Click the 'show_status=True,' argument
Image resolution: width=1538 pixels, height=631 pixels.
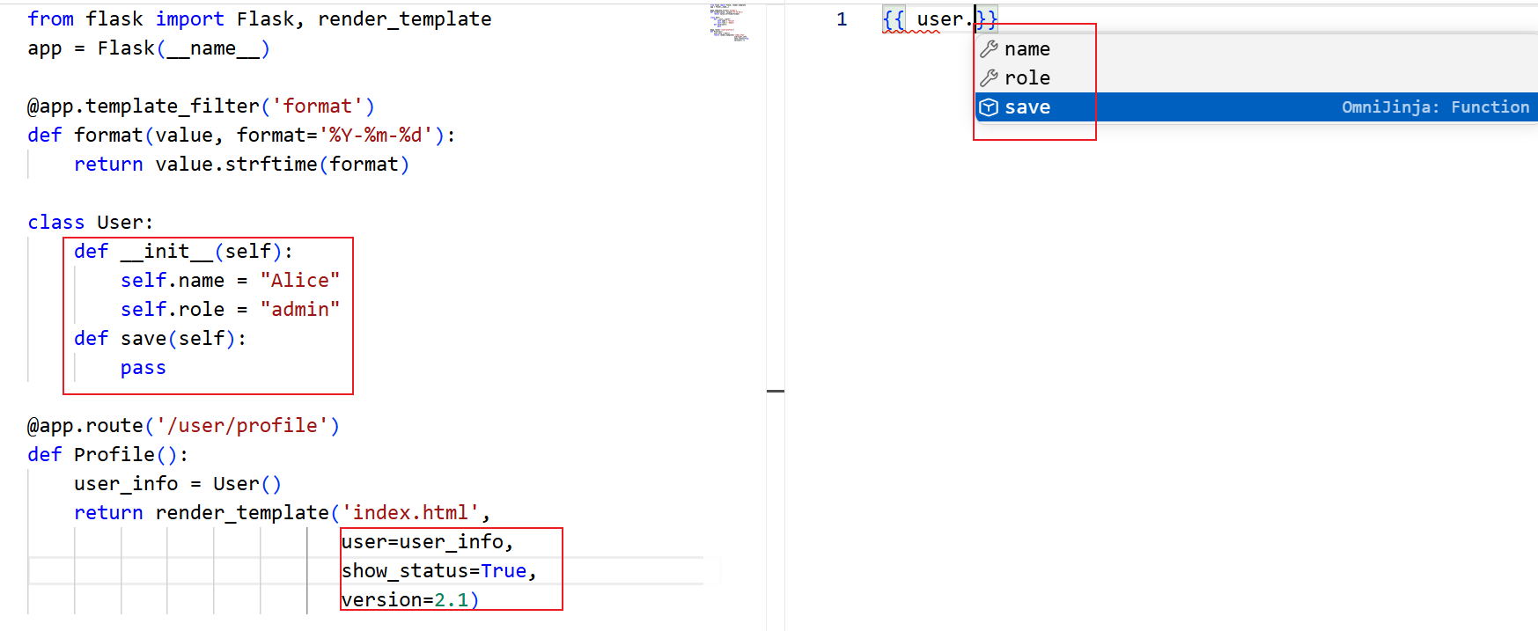click(x=438, y=571)
